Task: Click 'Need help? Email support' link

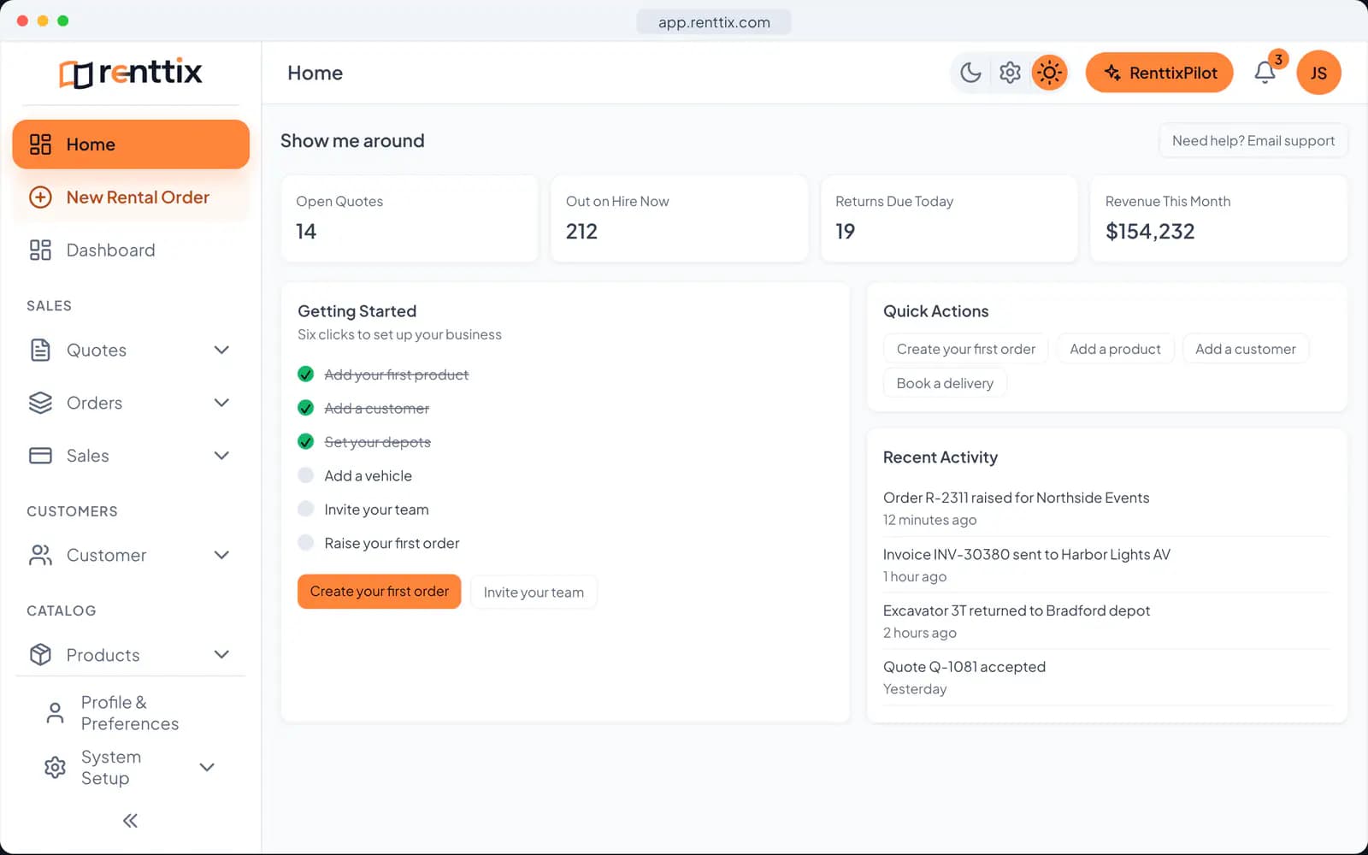Action: 1253,141
